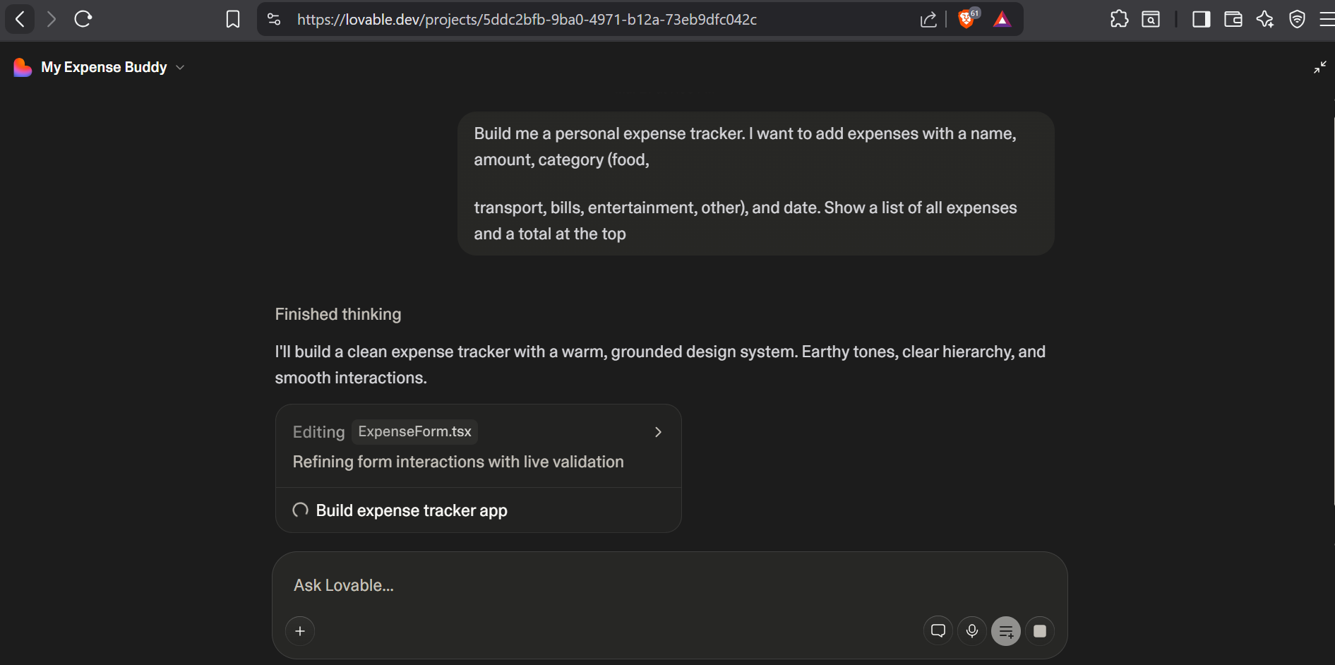1335x665 pixels.
Task: Collapse the chat panel with the arrows icon
Action: 1319,67
